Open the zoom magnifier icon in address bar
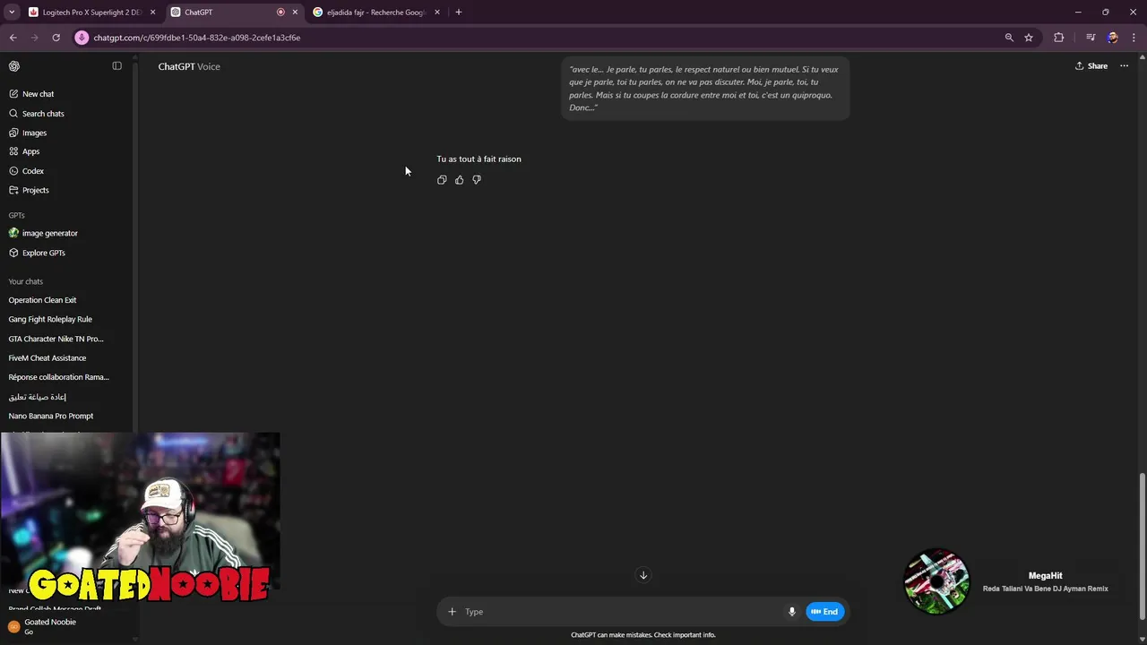Screen dimensions: 1147x645 [x=1009, y=38]
